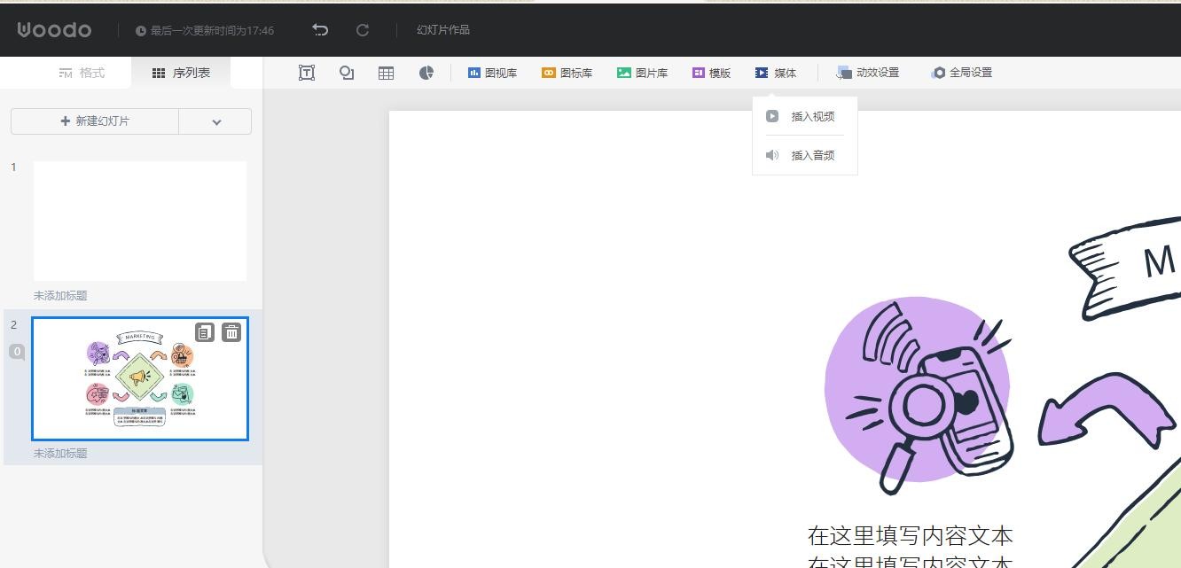Choose 插入音频 from the menu
Image resolution: width=1181 pixels, height=568 pixels.
tap(811, 155)
